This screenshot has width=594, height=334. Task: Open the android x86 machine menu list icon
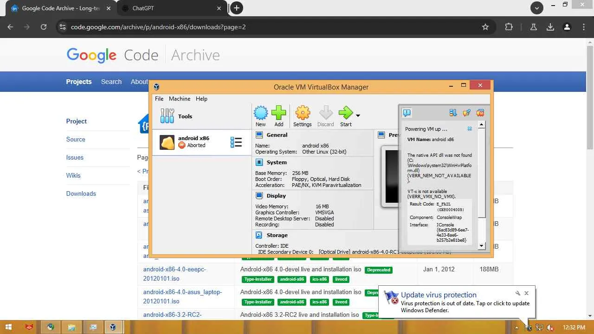236,142
